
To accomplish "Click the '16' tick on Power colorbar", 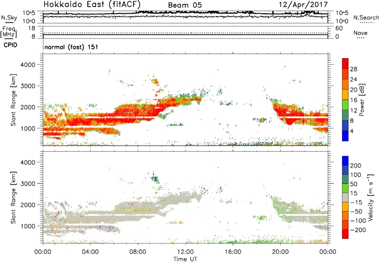I will coord(353,100).
